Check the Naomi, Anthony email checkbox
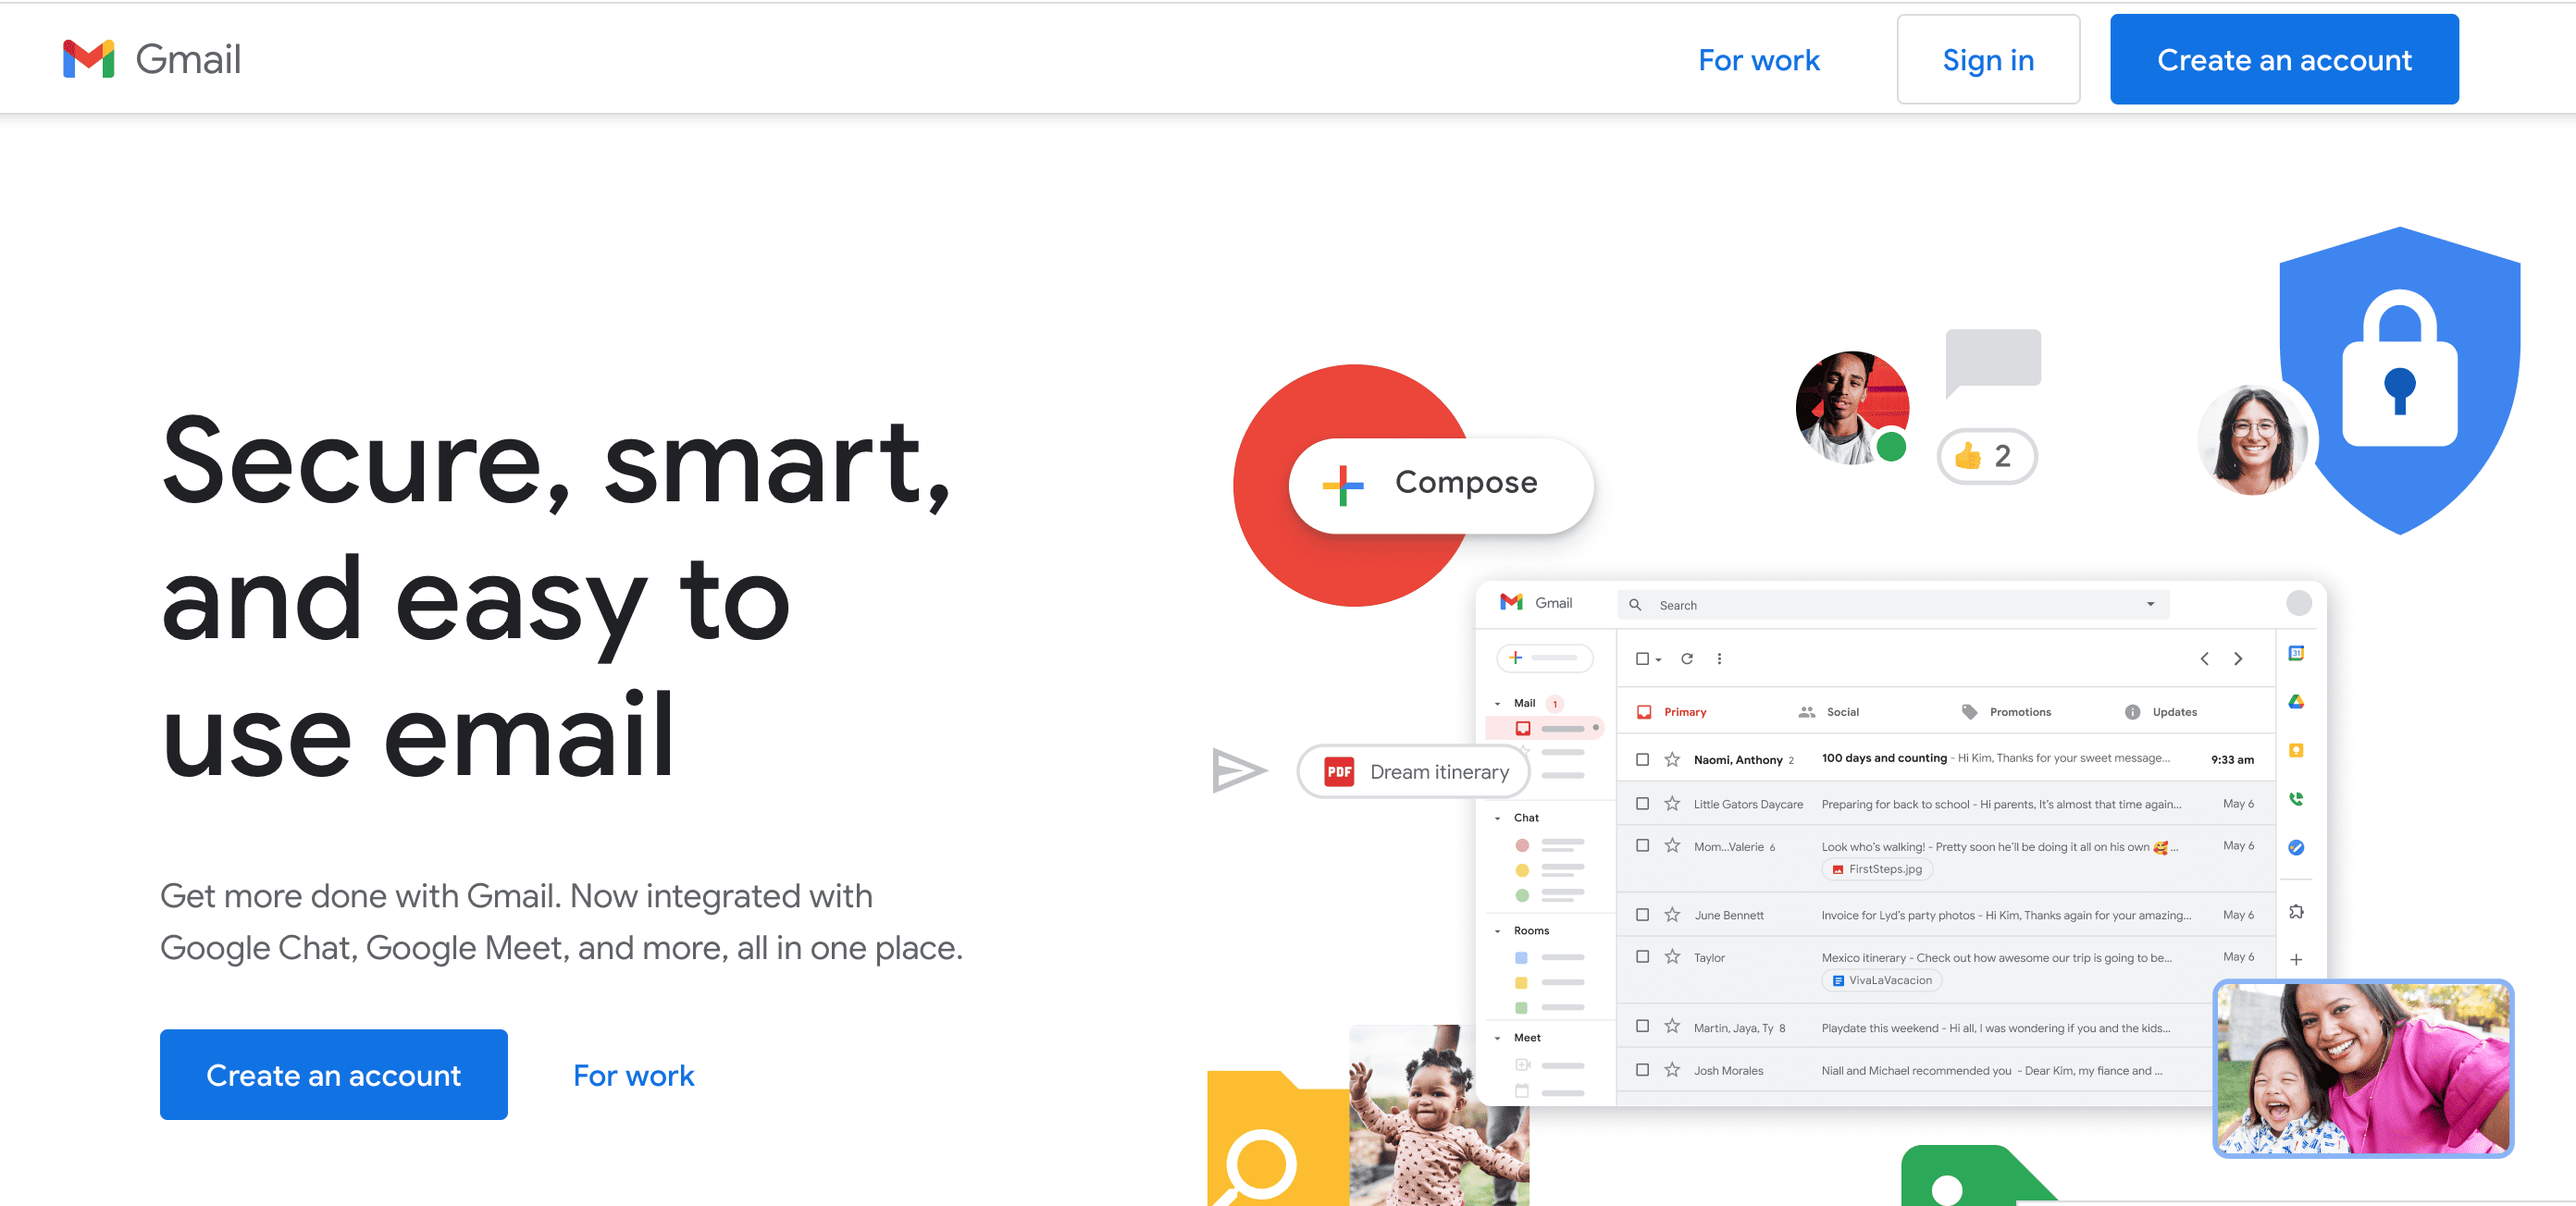The image size is (2576, 1206). pyautogui.click(x=1642, y=759)
